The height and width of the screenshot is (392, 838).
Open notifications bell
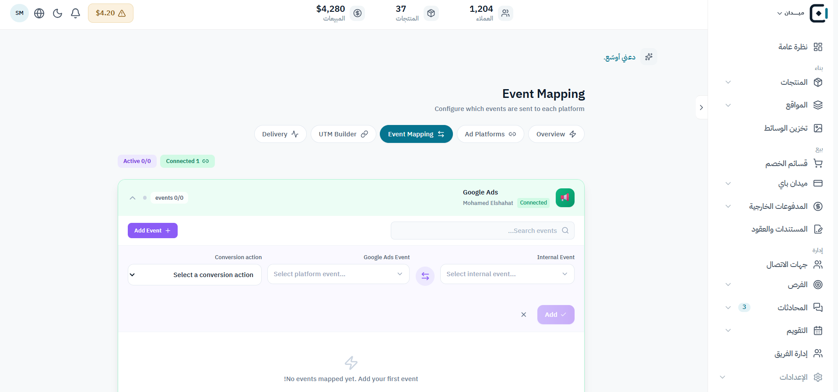click(x=75, y=13)
